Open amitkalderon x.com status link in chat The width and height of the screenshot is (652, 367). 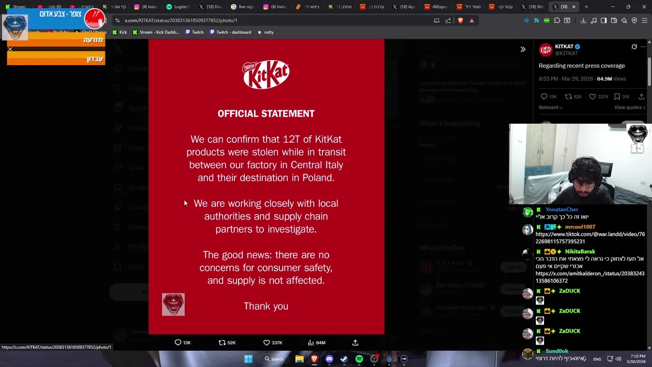(x=590, y=277)
